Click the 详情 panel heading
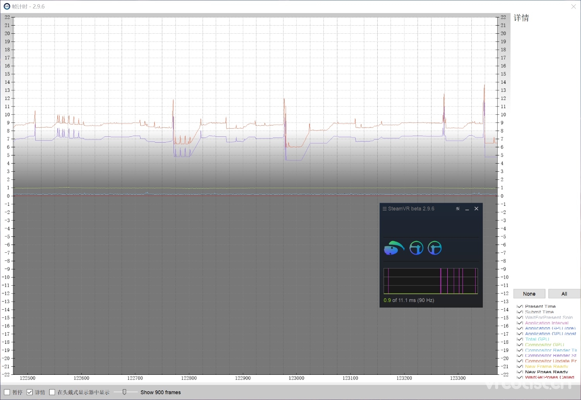The height and width of the screenshot is (400, 581). pyautogui.click(x=521, y=18)
